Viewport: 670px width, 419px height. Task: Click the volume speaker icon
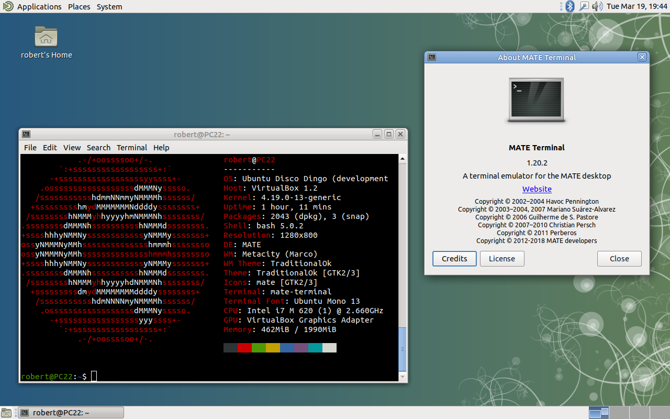597,6
